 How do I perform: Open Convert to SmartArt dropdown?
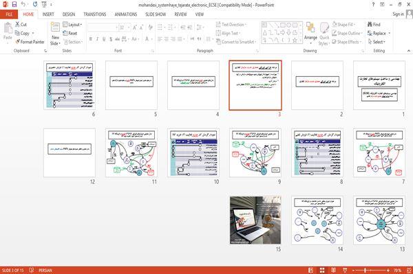236,42
